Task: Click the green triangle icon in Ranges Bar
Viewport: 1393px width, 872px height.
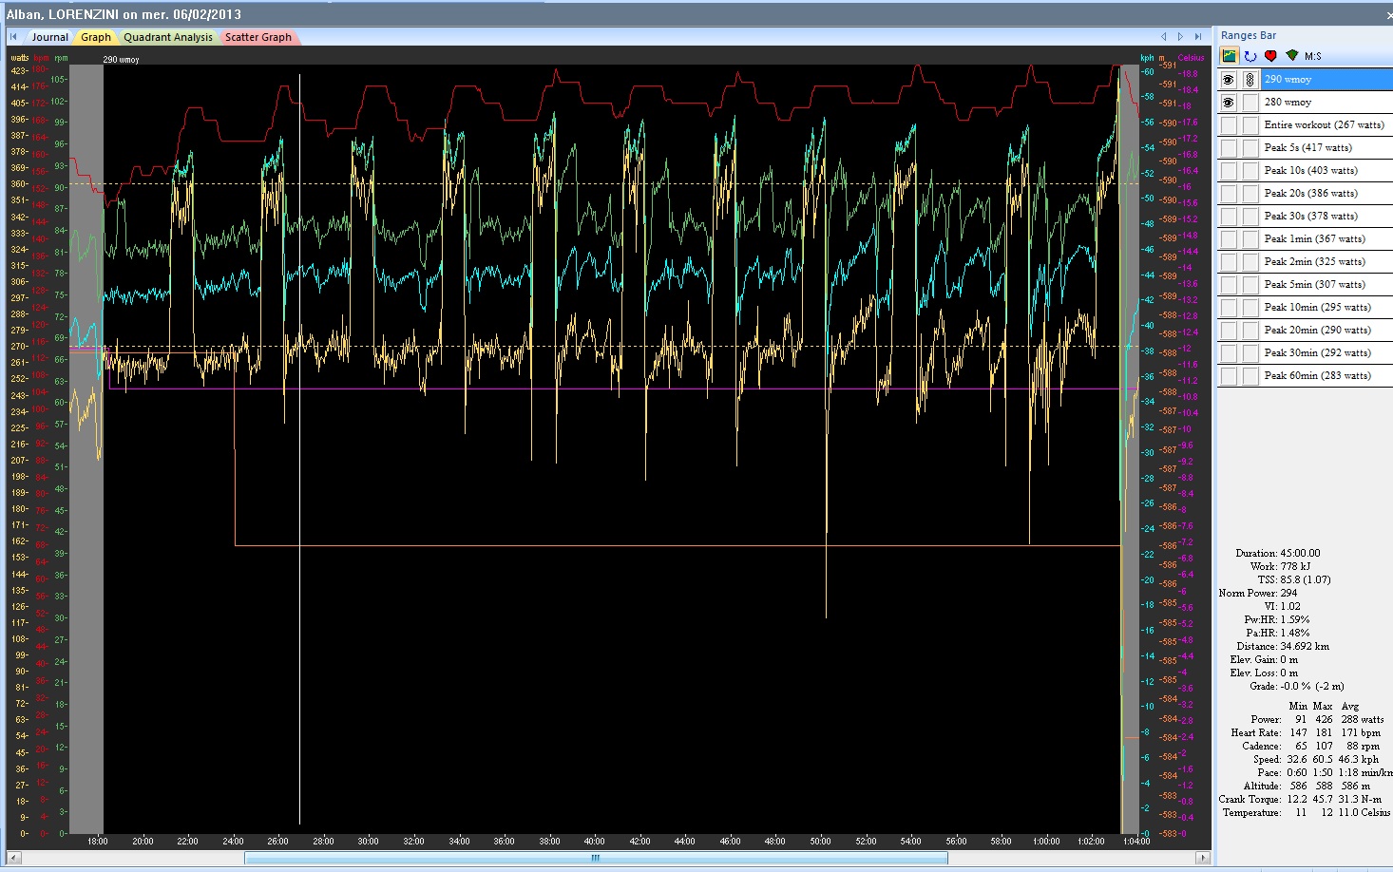Action: point(1291,56)
